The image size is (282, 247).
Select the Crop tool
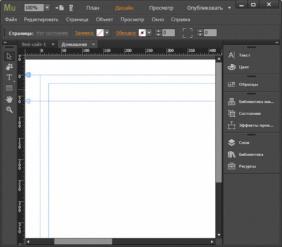[x=9, y=67]
